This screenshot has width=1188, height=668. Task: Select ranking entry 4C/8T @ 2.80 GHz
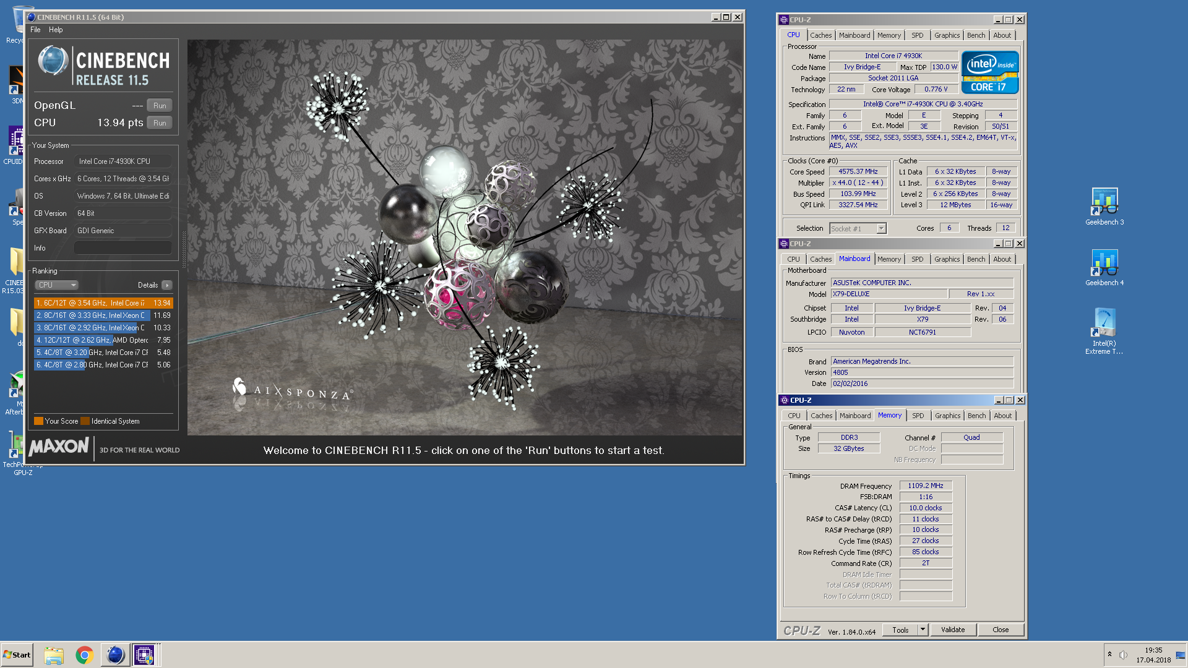click(x=103, y=365)
